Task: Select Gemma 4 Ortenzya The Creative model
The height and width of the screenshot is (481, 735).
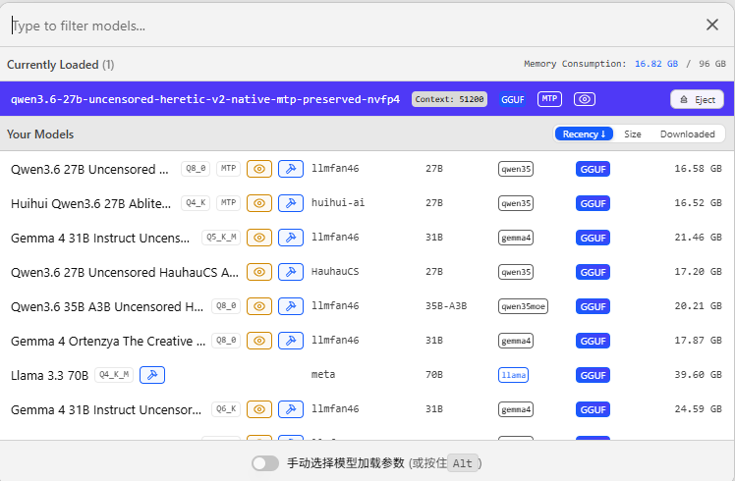Action: tap(367, 341)
